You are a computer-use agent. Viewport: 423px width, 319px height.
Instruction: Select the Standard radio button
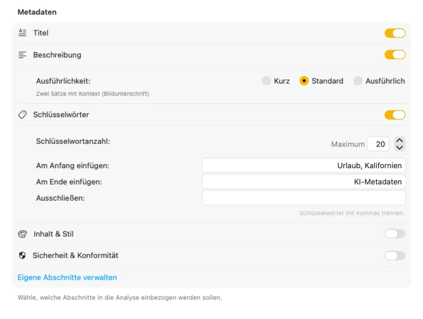pyautogui.click(x=304, y=81)
